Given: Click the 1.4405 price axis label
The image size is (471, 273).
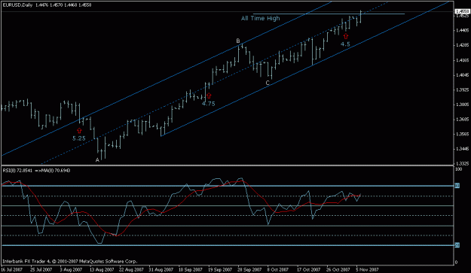Looking at the screenshot, I should (463, 30).
